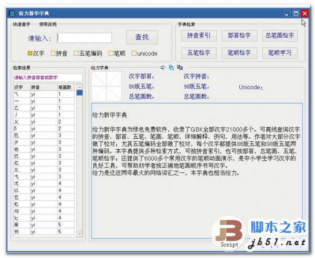Screen dimensions: 315x258
Task: Click results scrollbar down arrow
Action: (x=80, y=234)
